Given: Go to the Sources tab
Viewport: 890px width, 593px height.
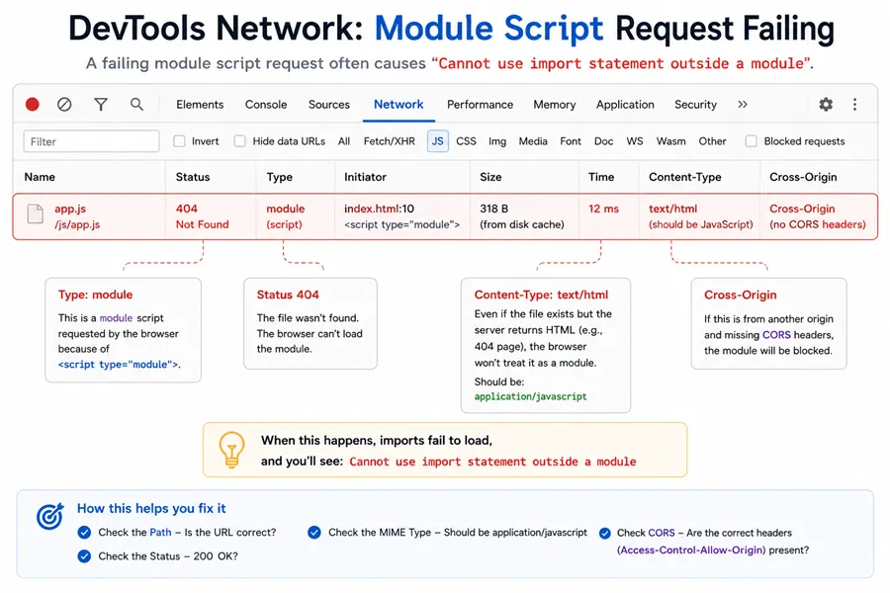Looking at the screenshot, I should [x=328, y=105].
